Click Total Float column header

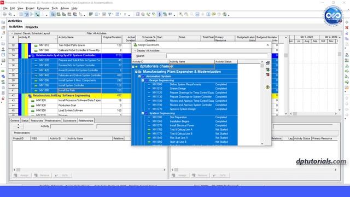click(208, 38)
